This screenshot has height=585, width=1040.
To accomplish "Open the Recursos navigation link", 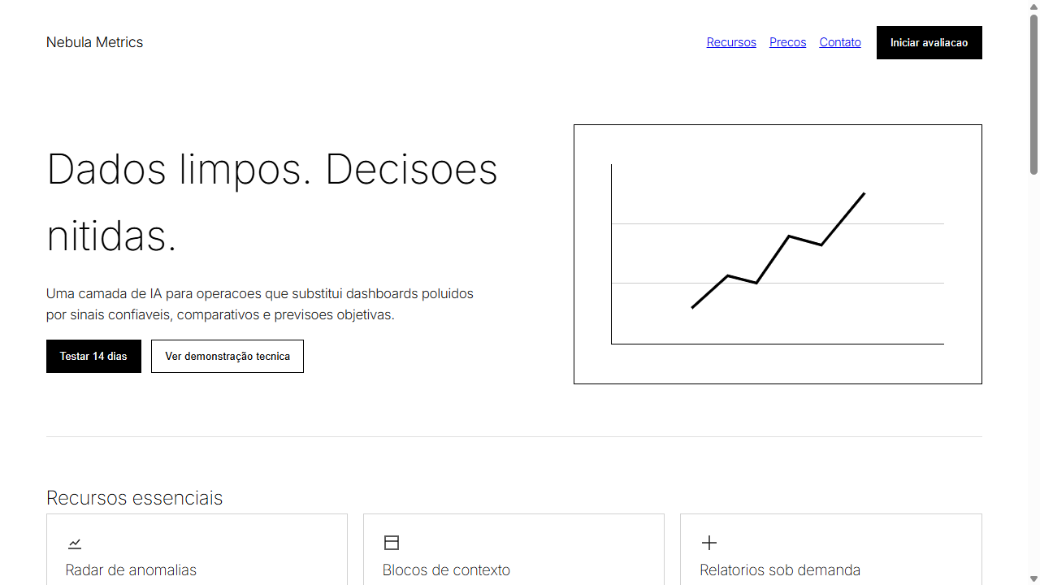I will (731, 42).
